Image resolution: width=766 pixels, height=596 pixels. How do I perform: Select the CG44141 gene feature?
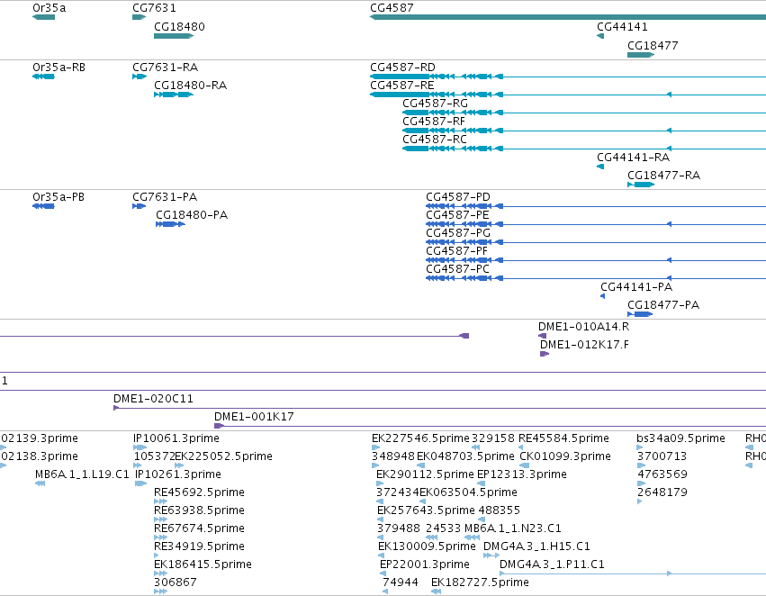600,36
